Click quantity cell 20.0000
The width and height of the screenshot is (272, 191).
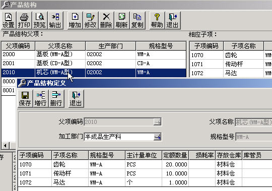(175, 164)
